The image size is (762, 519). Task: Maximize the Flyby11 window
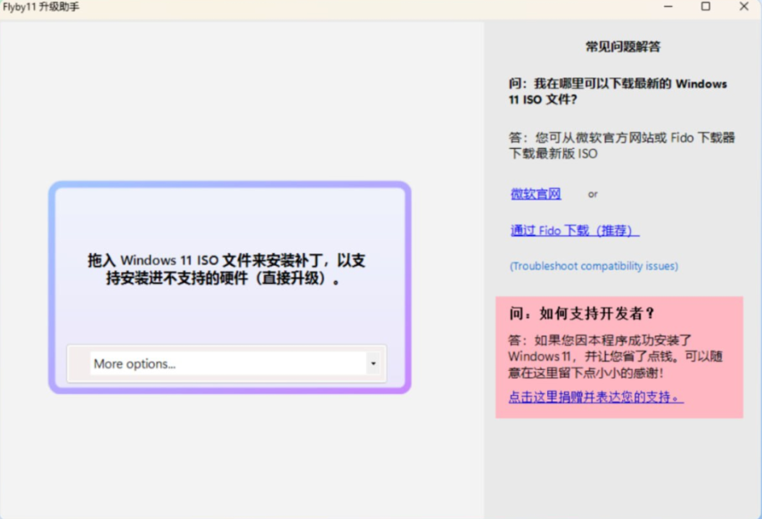[706, 6]
